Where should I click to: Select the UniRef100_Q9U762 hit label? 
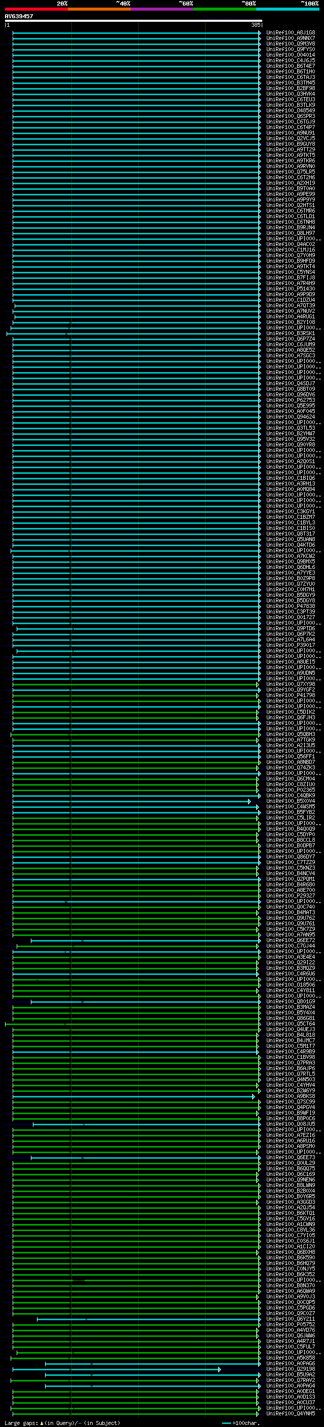pos(291,918)
